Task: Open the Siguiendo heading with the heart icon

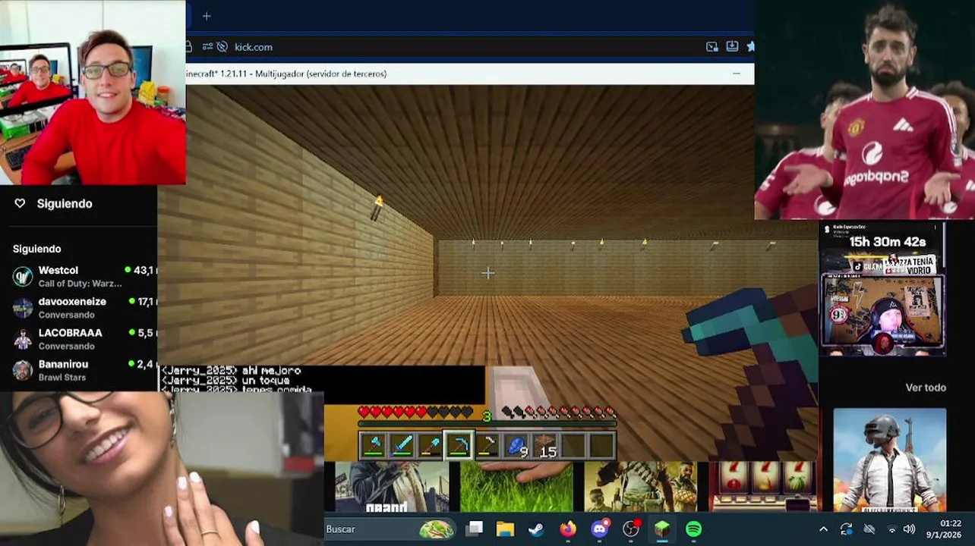Action: point(53,203)
